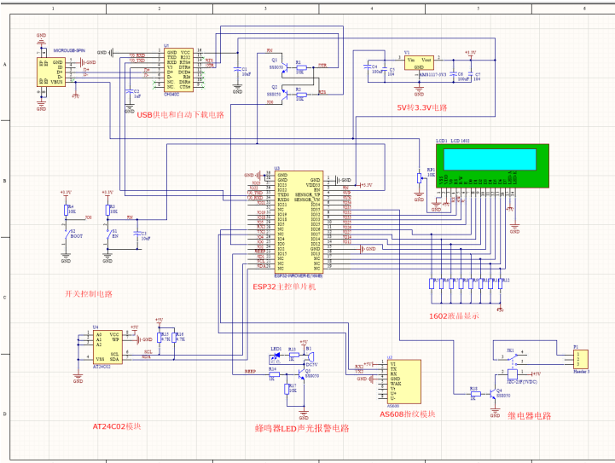Select the MICROUSB-5PIN connector component
615x463 pixels.
point(51,72)
